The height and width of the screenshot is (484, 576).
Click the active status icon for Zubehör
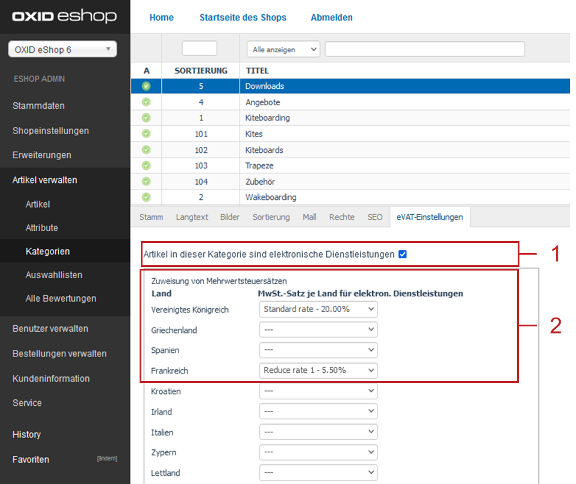point(146,182)
